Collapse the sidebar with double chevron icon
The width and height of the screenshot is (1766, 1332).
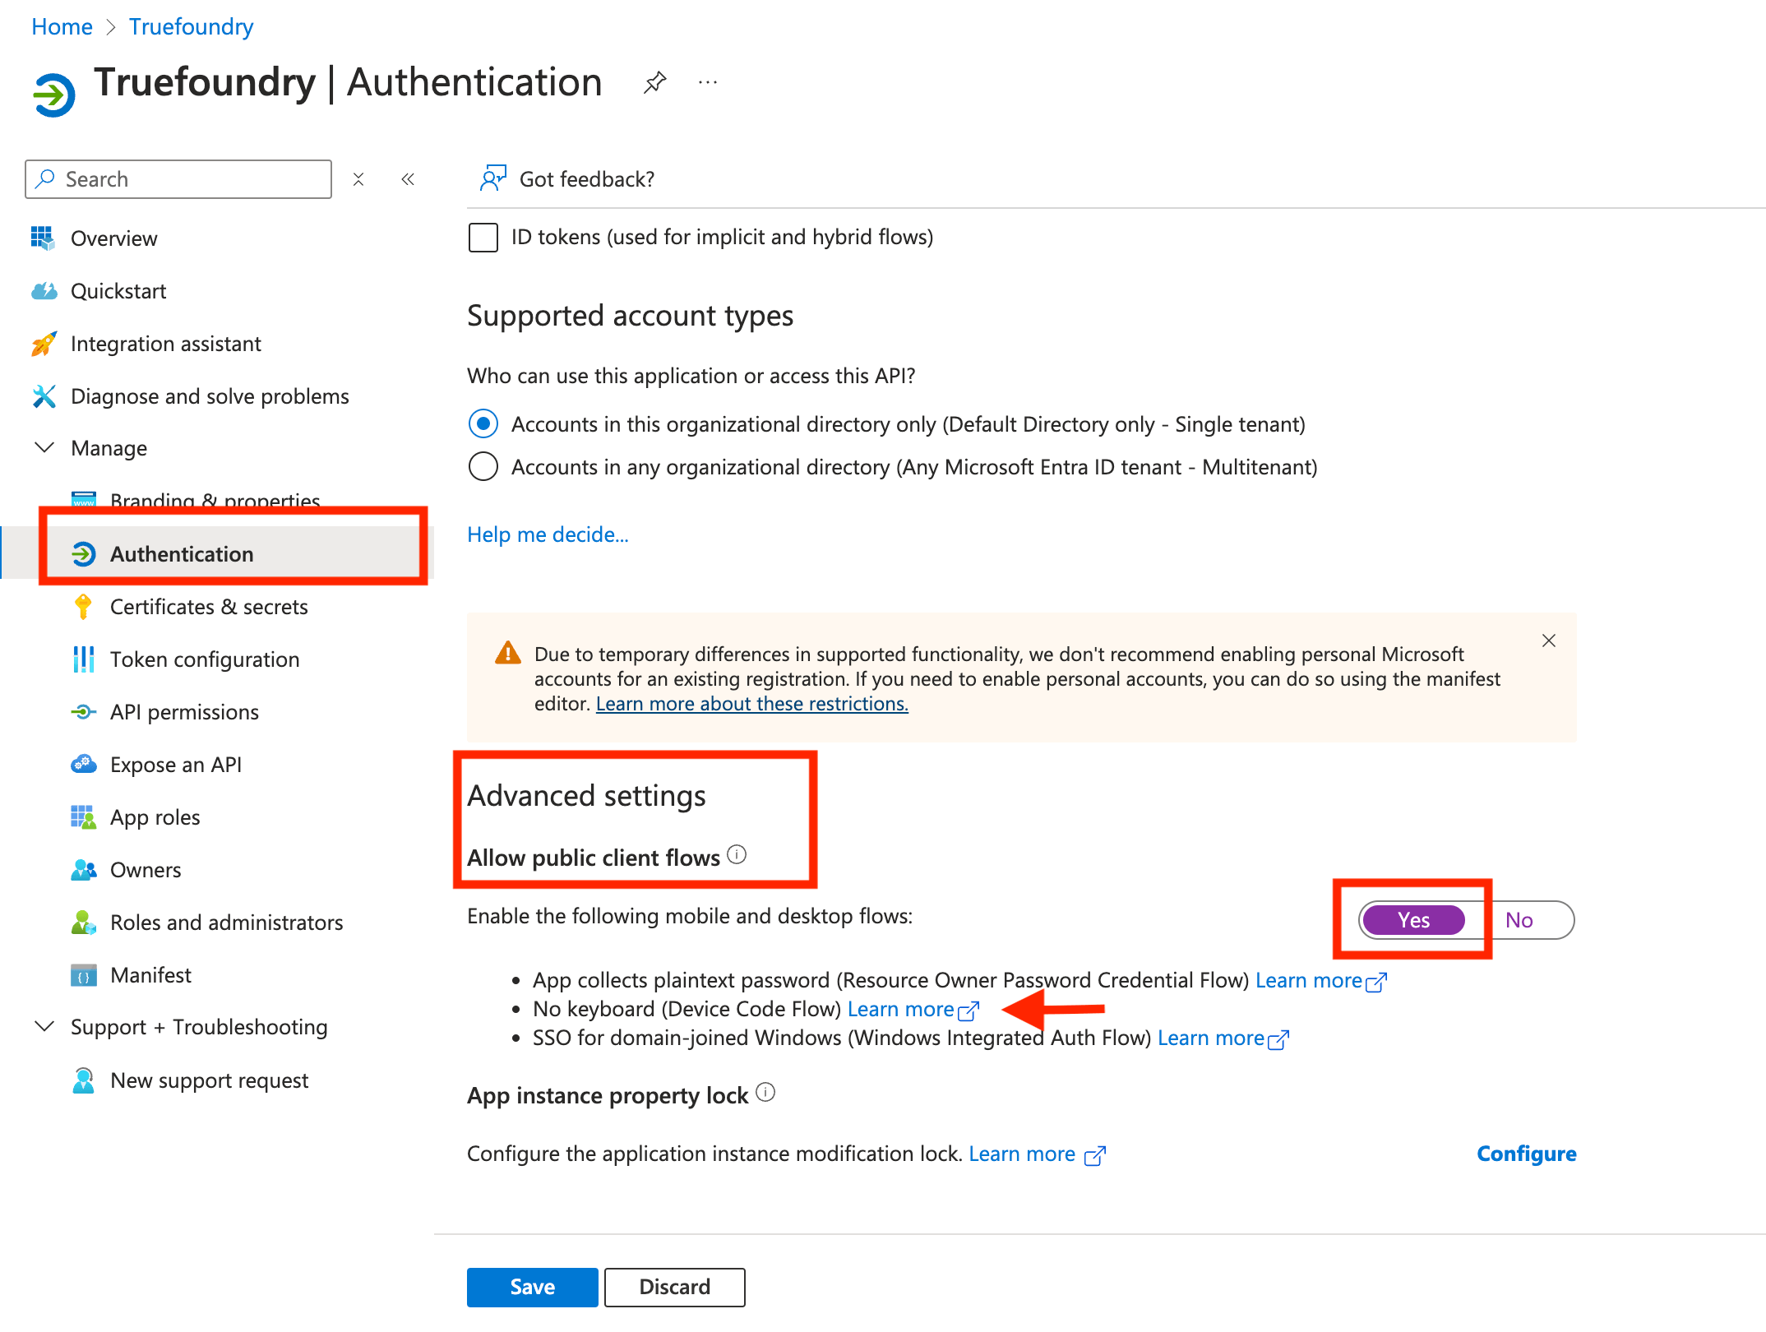tap(408, 179)
